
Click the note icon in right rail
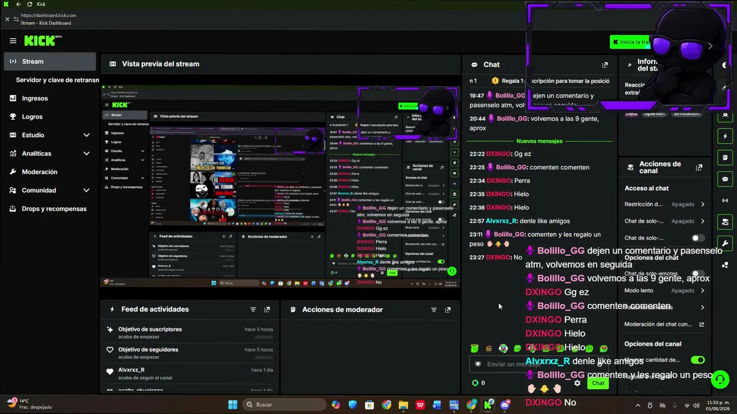(725, 158)
